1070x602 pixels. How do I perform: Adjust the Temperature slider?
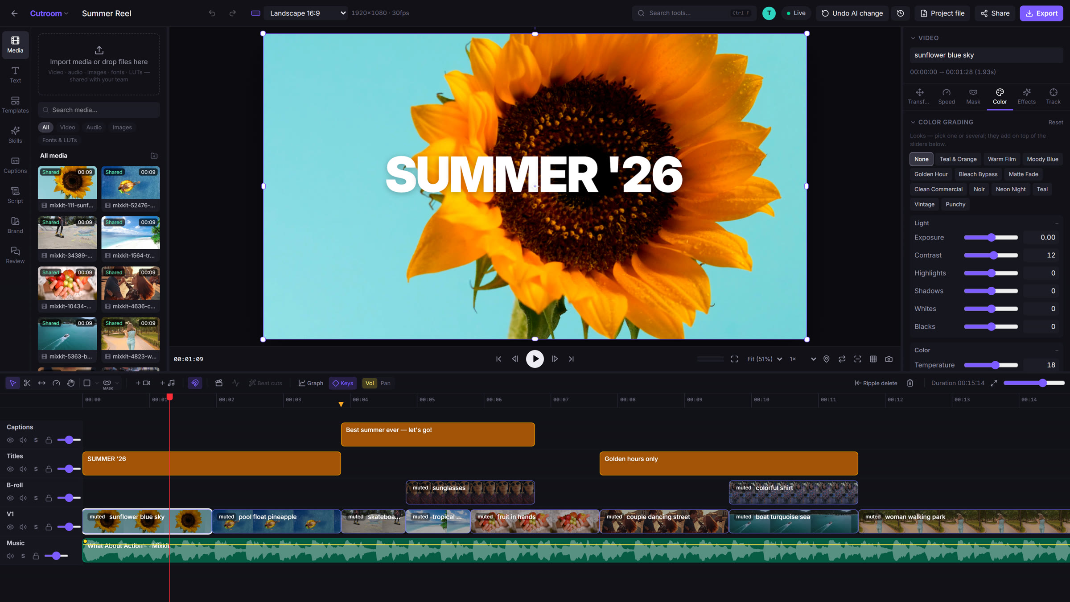point(991,365)
